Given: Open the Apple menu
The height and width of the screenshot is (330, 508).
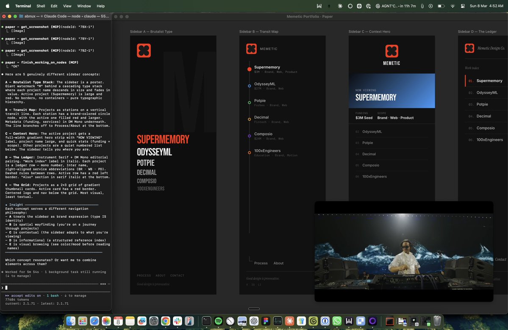Looking at the screenshot, I should pos(8,6).
